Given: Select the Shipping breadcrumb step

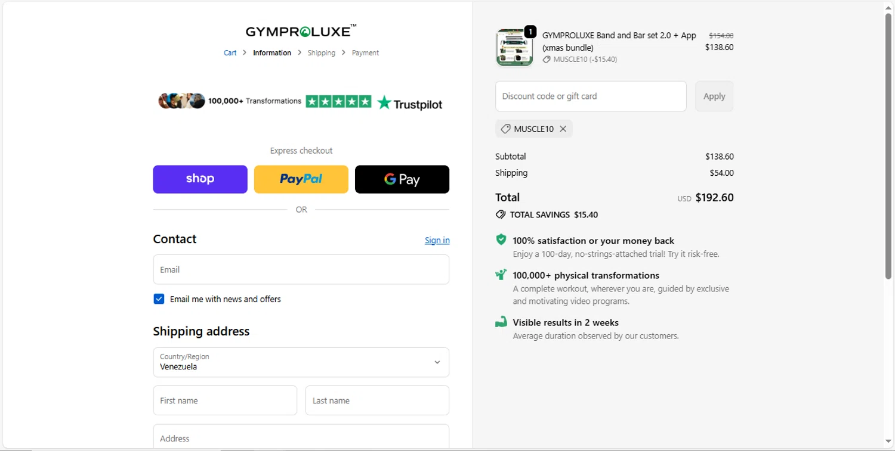Looking at the screenshot, I should (x=322, y=53).
